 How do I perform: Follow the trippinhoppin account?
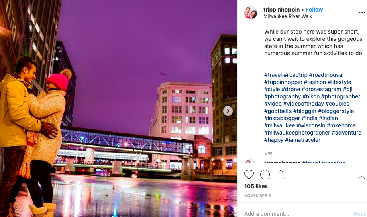pyautogui.click(x=314, y=10)
